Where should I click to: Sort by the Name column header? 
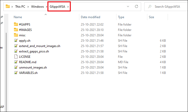point(18,17)
